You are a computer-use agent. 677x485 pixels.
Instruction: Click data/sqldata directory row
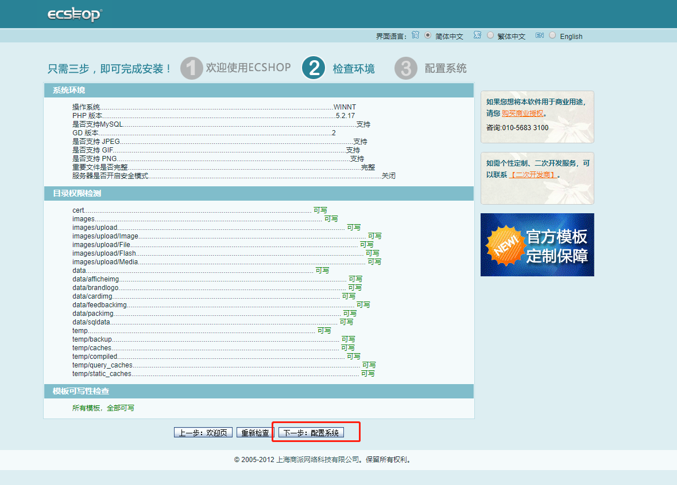(212, 322)
